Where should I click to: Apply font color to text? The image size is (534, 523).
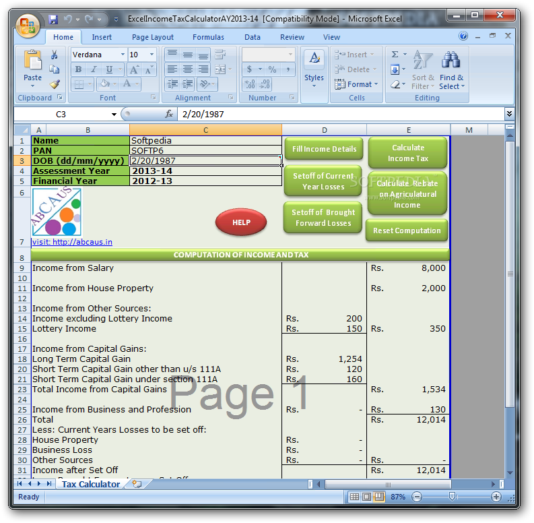(127, 84)
